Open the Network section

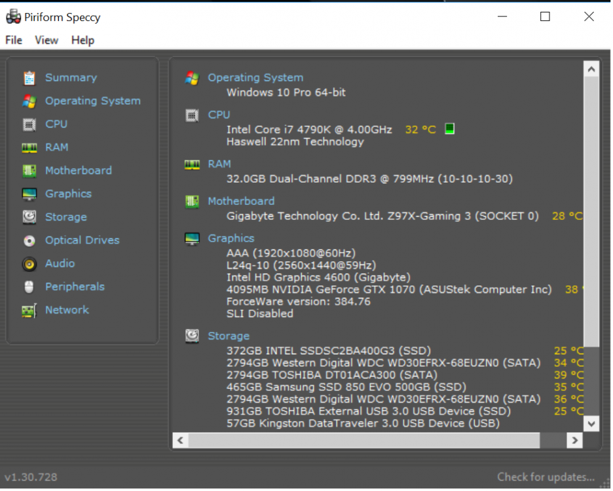coord(67,310)
